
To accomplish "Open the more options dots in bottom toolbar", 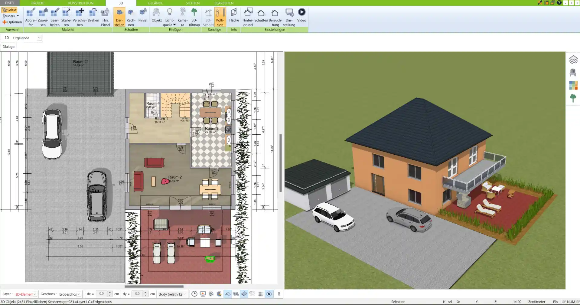I will (279, 294).
